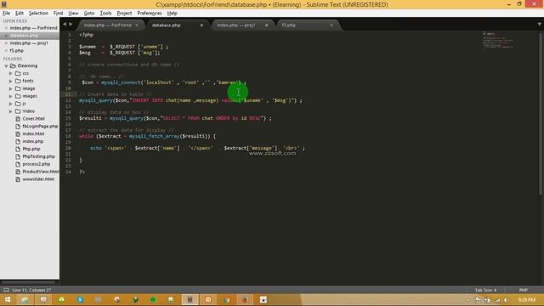The height and width of the screenshot is (306, 544).
Task: Open ProductView.html from the sidebar
Action: (x=41, y=172)
